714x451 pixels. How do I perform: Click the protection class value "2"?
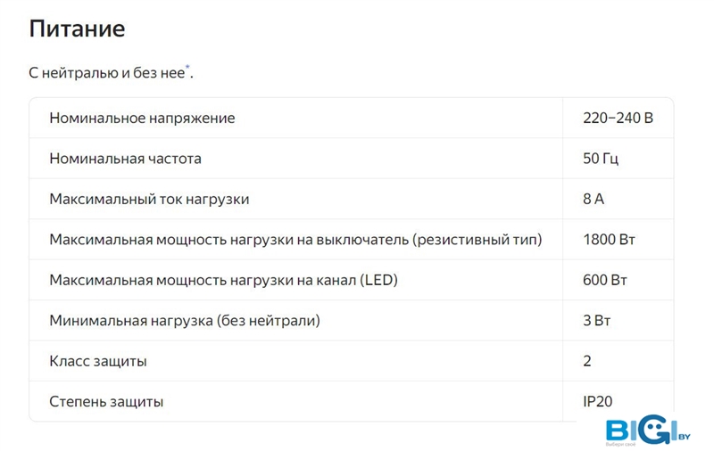click(587, 361)
